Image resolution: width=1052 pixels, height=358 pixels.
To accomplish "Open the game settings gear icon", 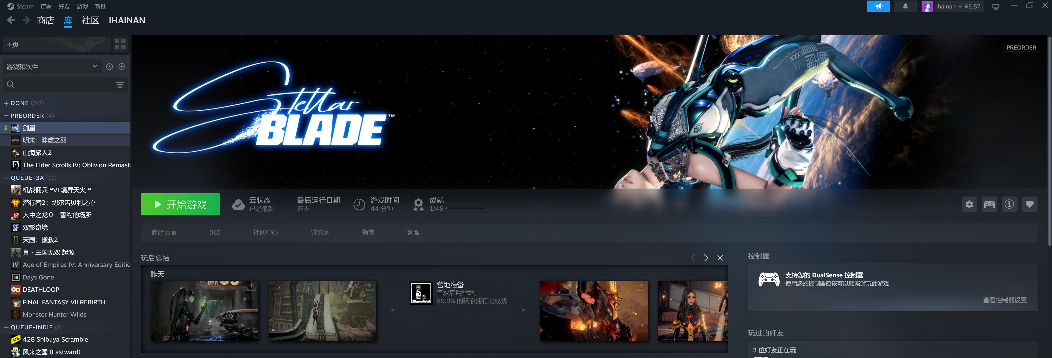I will 970,204.
